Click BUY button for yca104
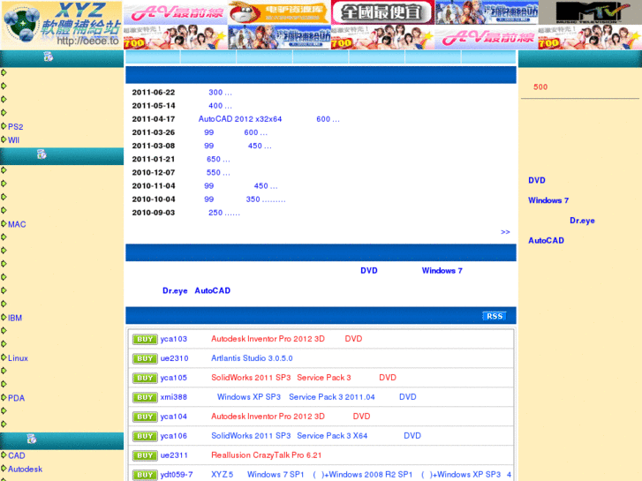This screenshot has height=481, width=642. pyautogui.click(x=145, y=417)
